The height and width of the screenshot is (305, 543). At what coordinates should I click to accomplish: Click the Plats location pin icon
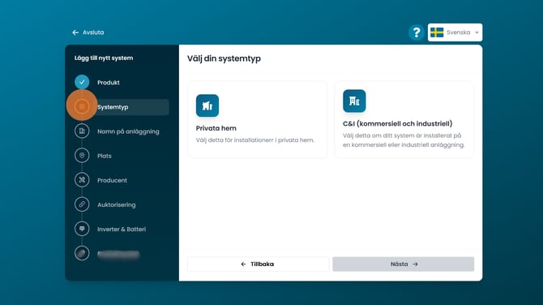point(82,156)
